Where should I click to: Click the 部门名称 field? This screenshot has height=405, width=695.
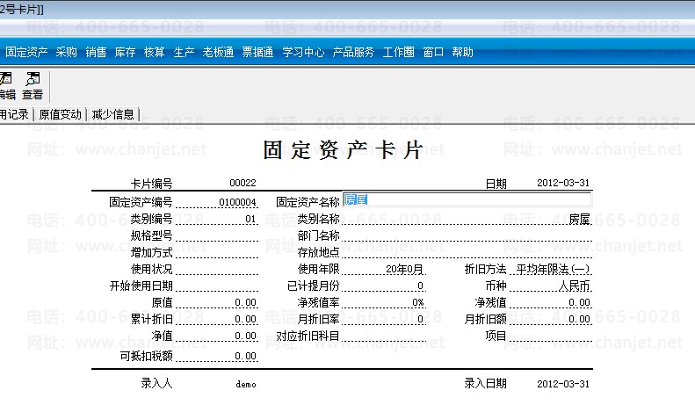click(x=467, y=235)
